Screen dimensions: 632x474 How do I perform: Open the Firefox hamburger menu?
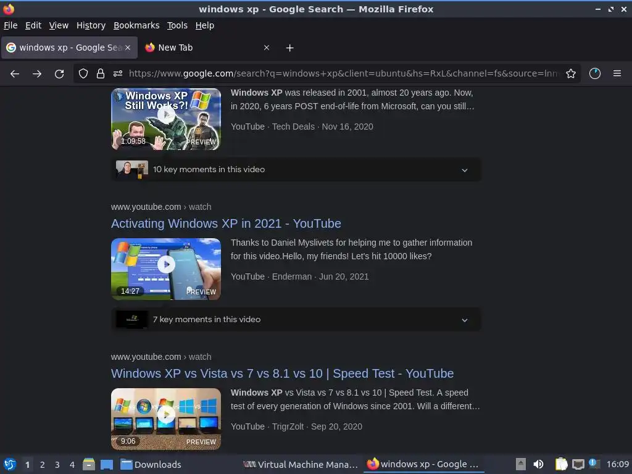click(617, 73)
